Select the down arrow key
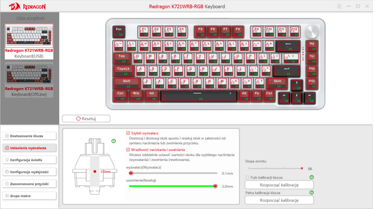The width and height of the screenshot is (373, 209). click(296, 98)
